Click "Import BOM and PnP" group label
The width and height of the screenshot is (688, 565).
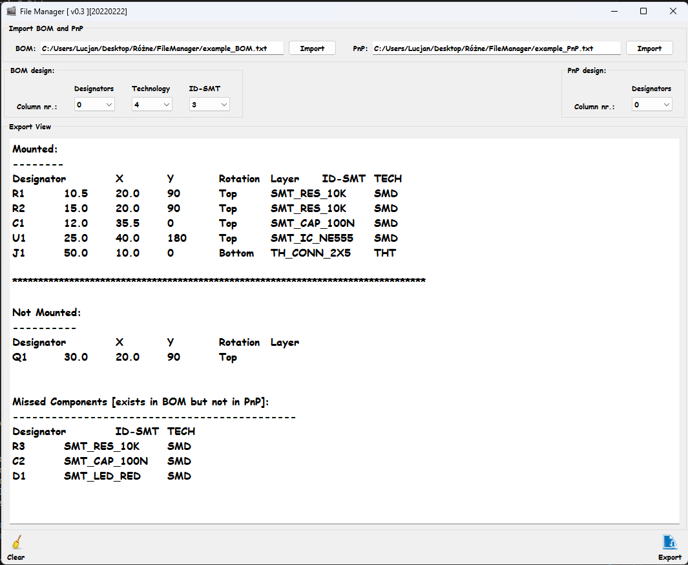46,28
